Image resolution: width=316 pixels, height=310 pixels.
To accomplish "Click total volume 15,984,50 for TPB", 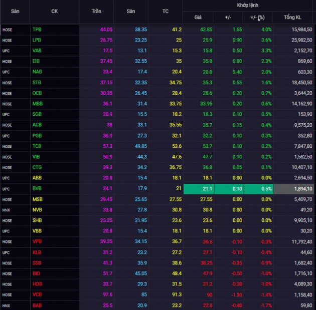I will click(301, 30).
